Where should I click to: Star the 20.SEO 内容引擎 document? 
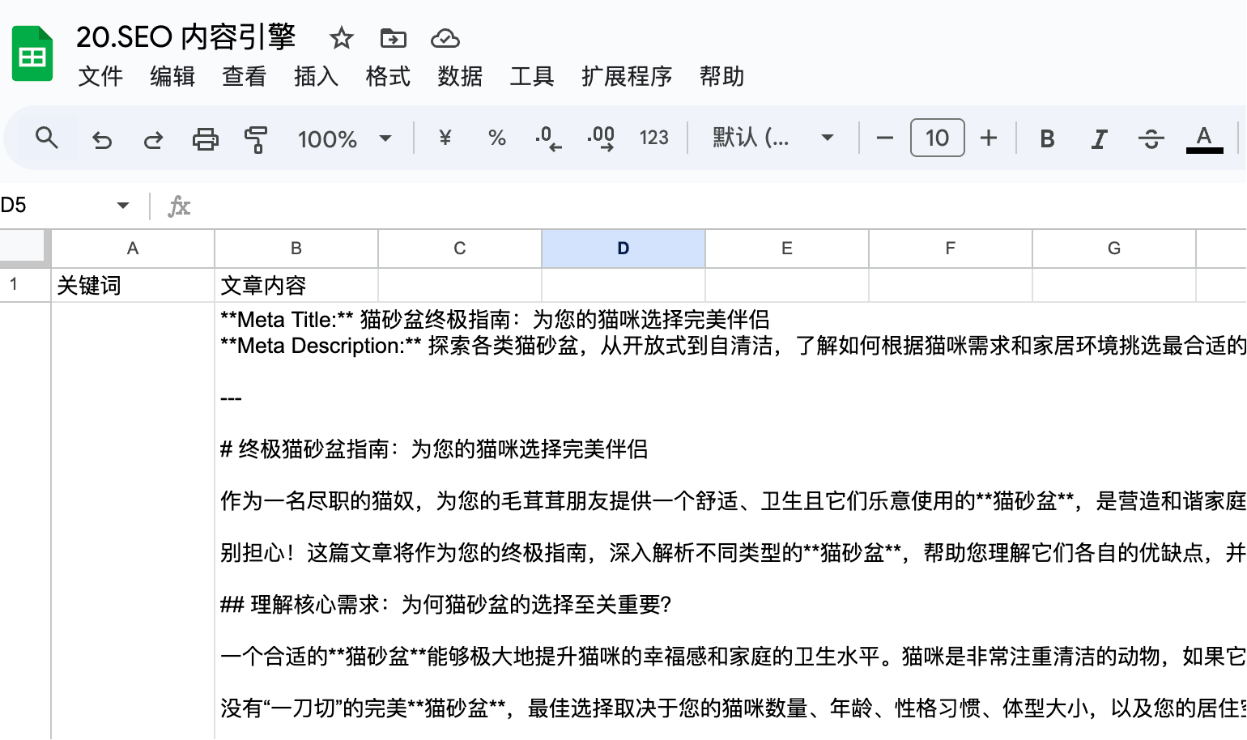click(342, 38)
